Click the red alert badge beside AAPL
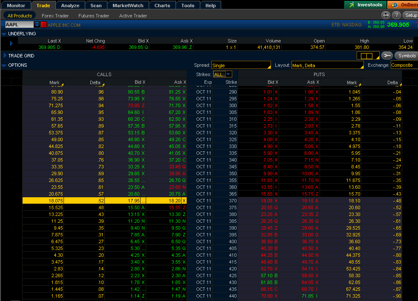 [x=43, y=25]
